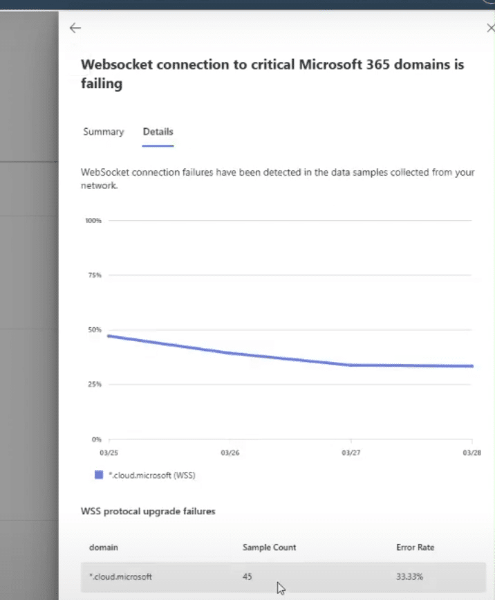
Task: Click the sample count value 45
Action: (247, 576)
